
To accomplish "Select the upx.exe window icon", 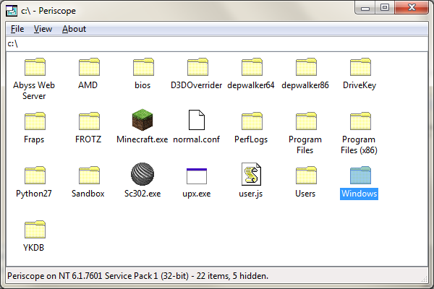I will point(197,176).
